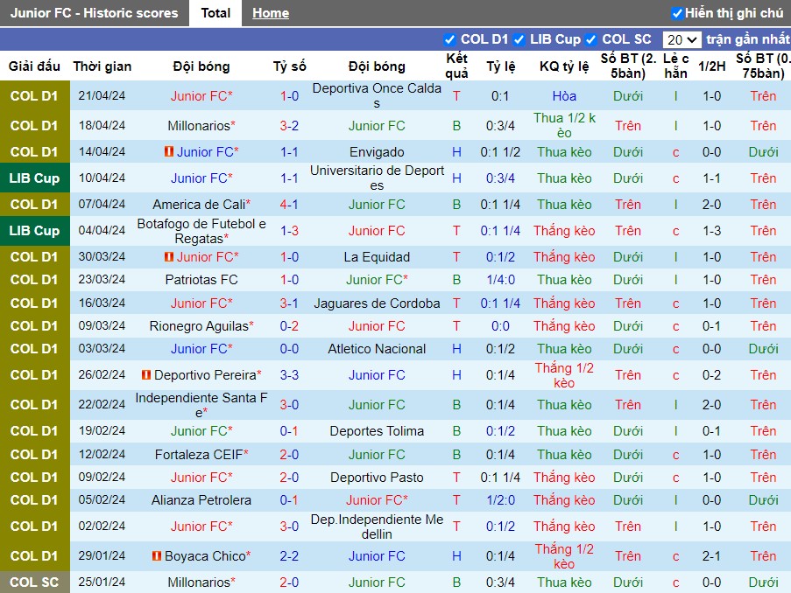Click the 2-0 score on 25/01/24 row
The height and width of the screenshot is (593, 791).
click(290, 582)
